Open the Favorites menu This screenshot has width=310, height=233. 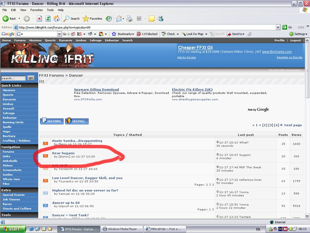(36, 10)
